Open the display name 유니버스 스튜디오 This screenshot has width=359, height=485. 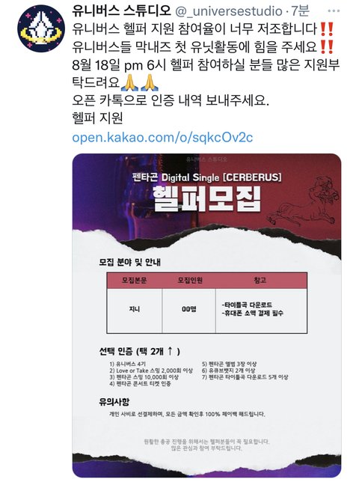[121, 10]
